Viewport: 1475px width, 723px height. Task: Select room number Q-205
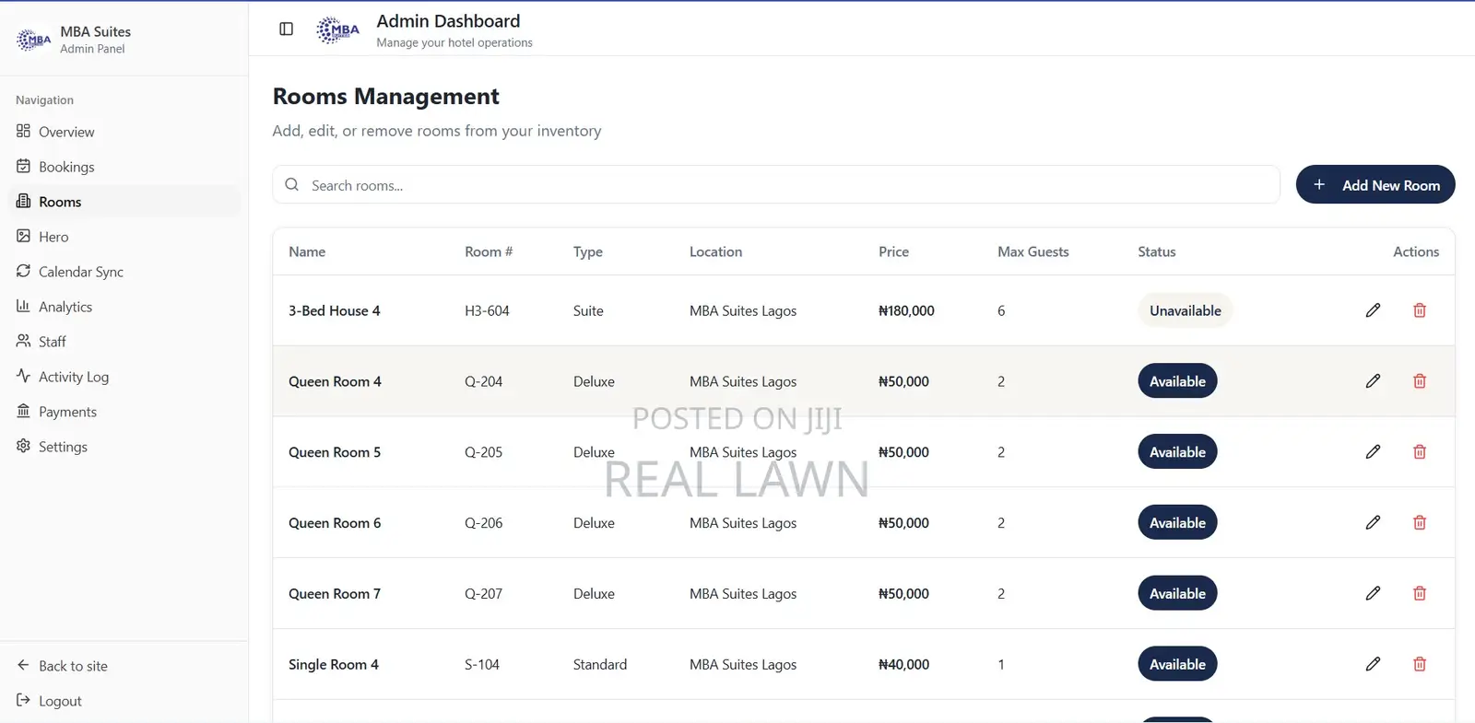coord(484,452)
